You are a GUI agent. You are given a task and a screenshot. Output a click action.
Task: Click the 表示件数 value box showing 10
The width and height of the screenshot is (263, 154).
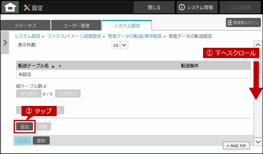116,45
